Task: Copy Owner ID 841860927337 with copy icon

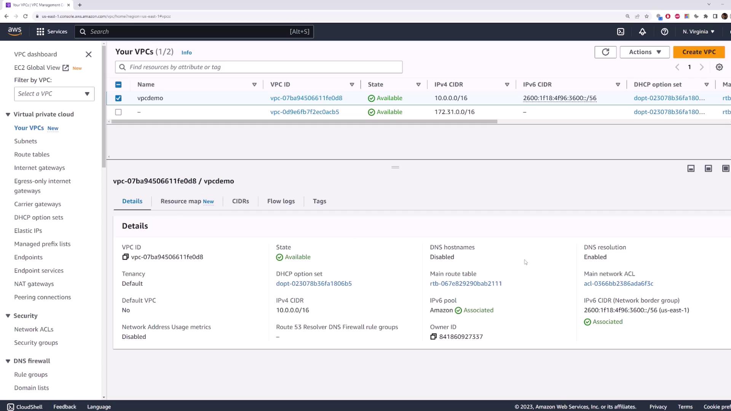Action: 433,337
